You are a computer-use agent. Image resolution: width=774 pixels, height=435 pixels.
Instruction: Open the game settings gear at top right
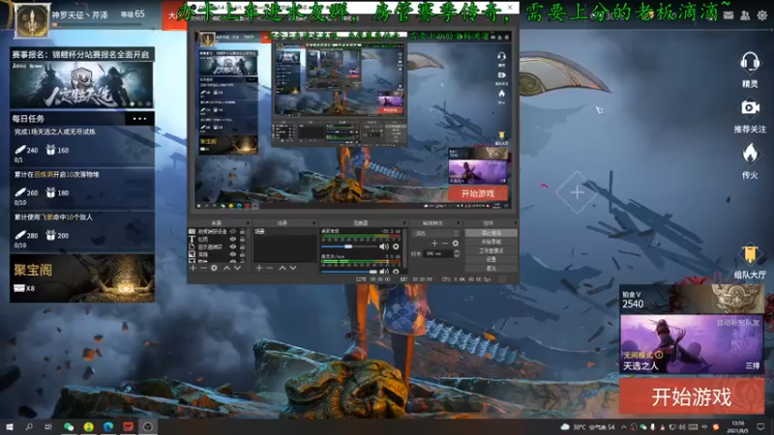[x=762, y=15]
